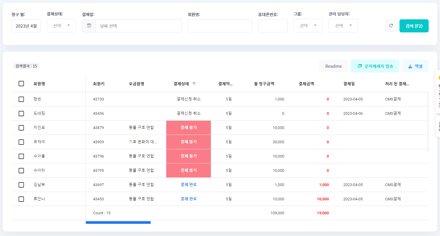Open the 청구 월 2023년 4월 picker

click(26, 26)
